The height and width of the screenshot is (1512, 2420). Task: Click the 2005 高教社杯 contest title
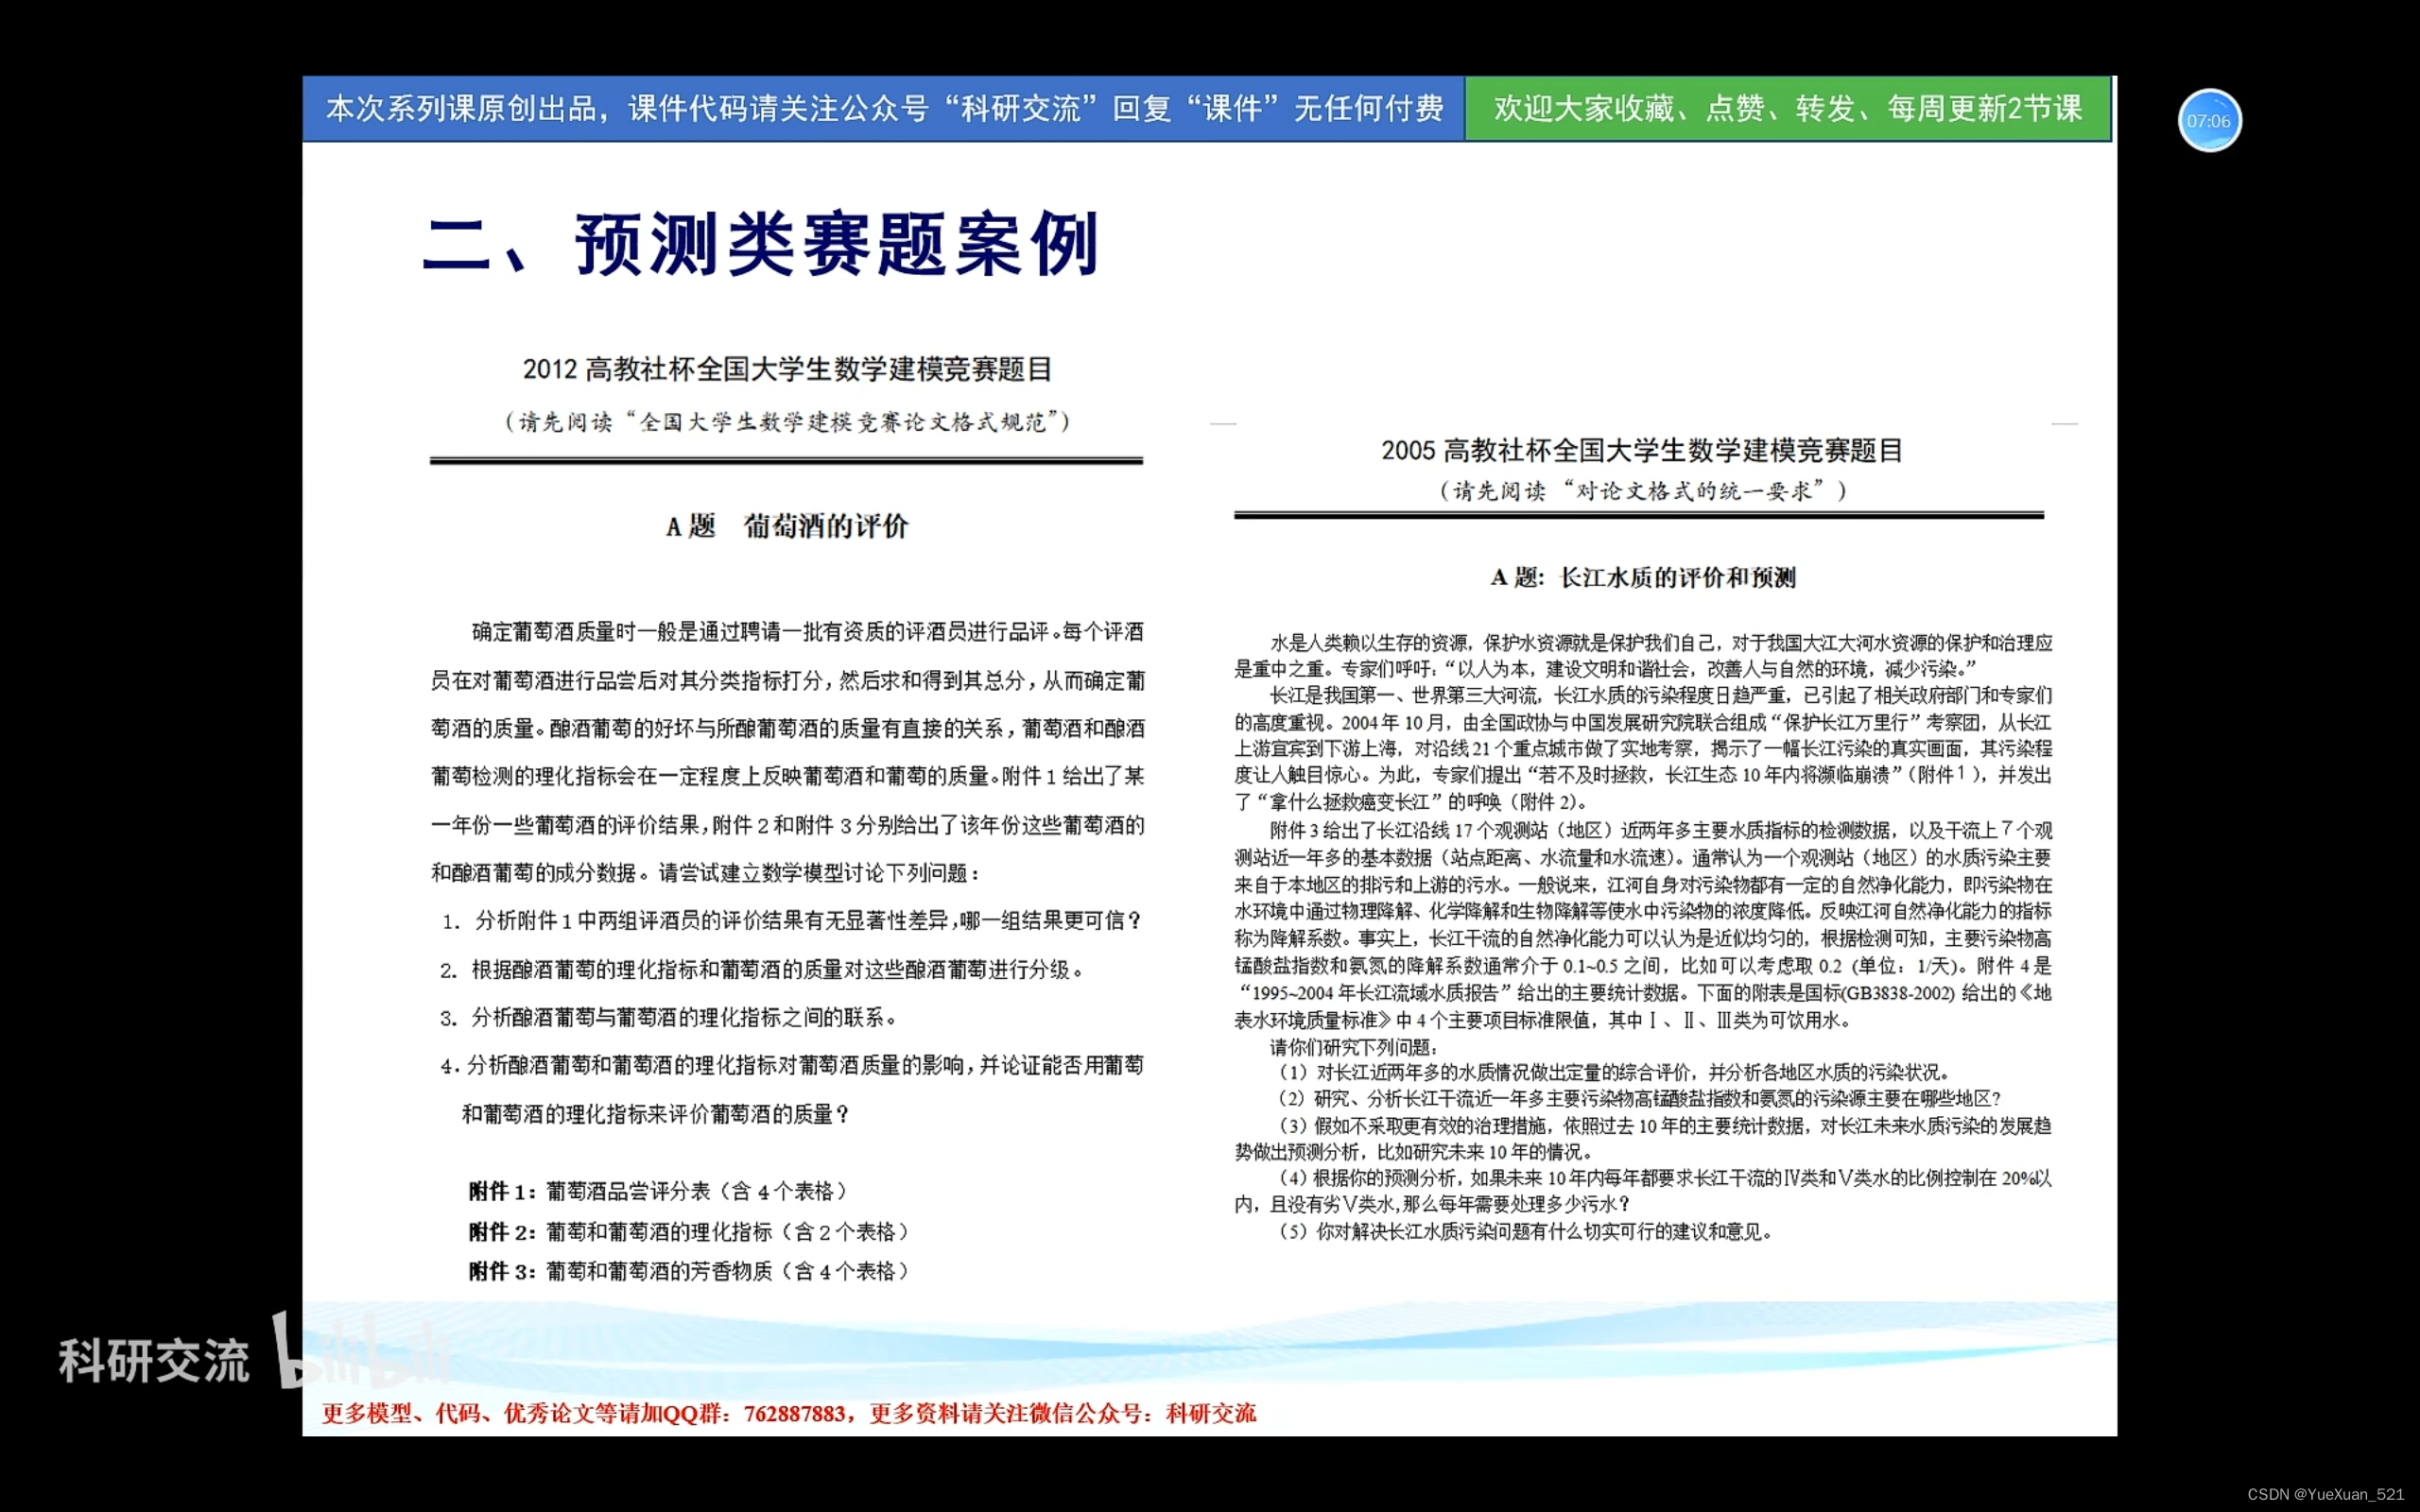1641,450
